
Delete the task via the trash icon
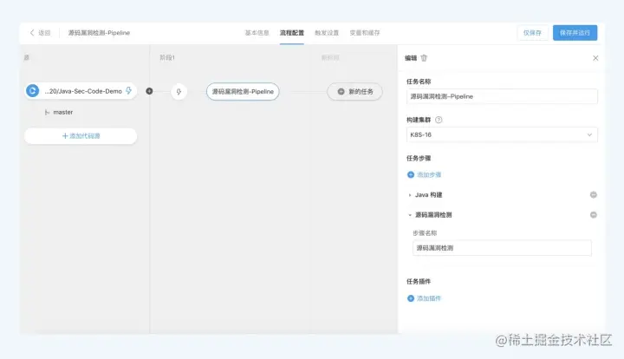(x=424, y=58)
